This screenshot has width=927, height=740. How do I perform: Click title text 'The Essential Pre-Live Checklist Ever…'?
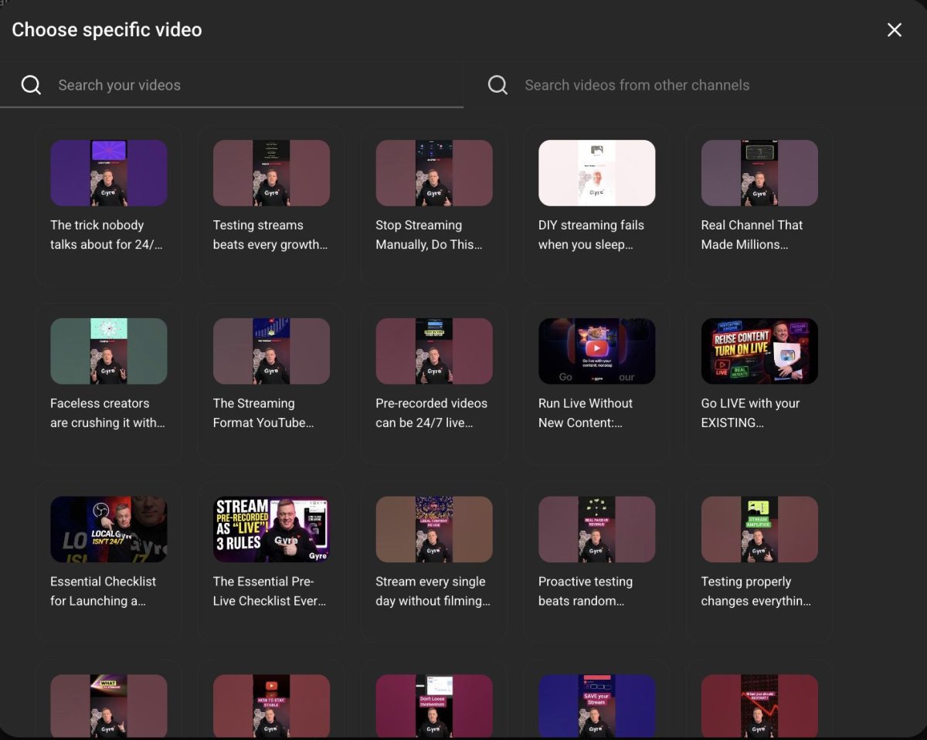pyautogui.click(x=270, y=591)
